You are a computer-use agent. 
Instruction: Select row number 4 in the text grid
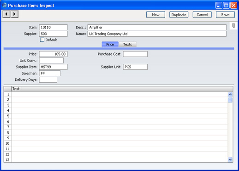point(8,111)
